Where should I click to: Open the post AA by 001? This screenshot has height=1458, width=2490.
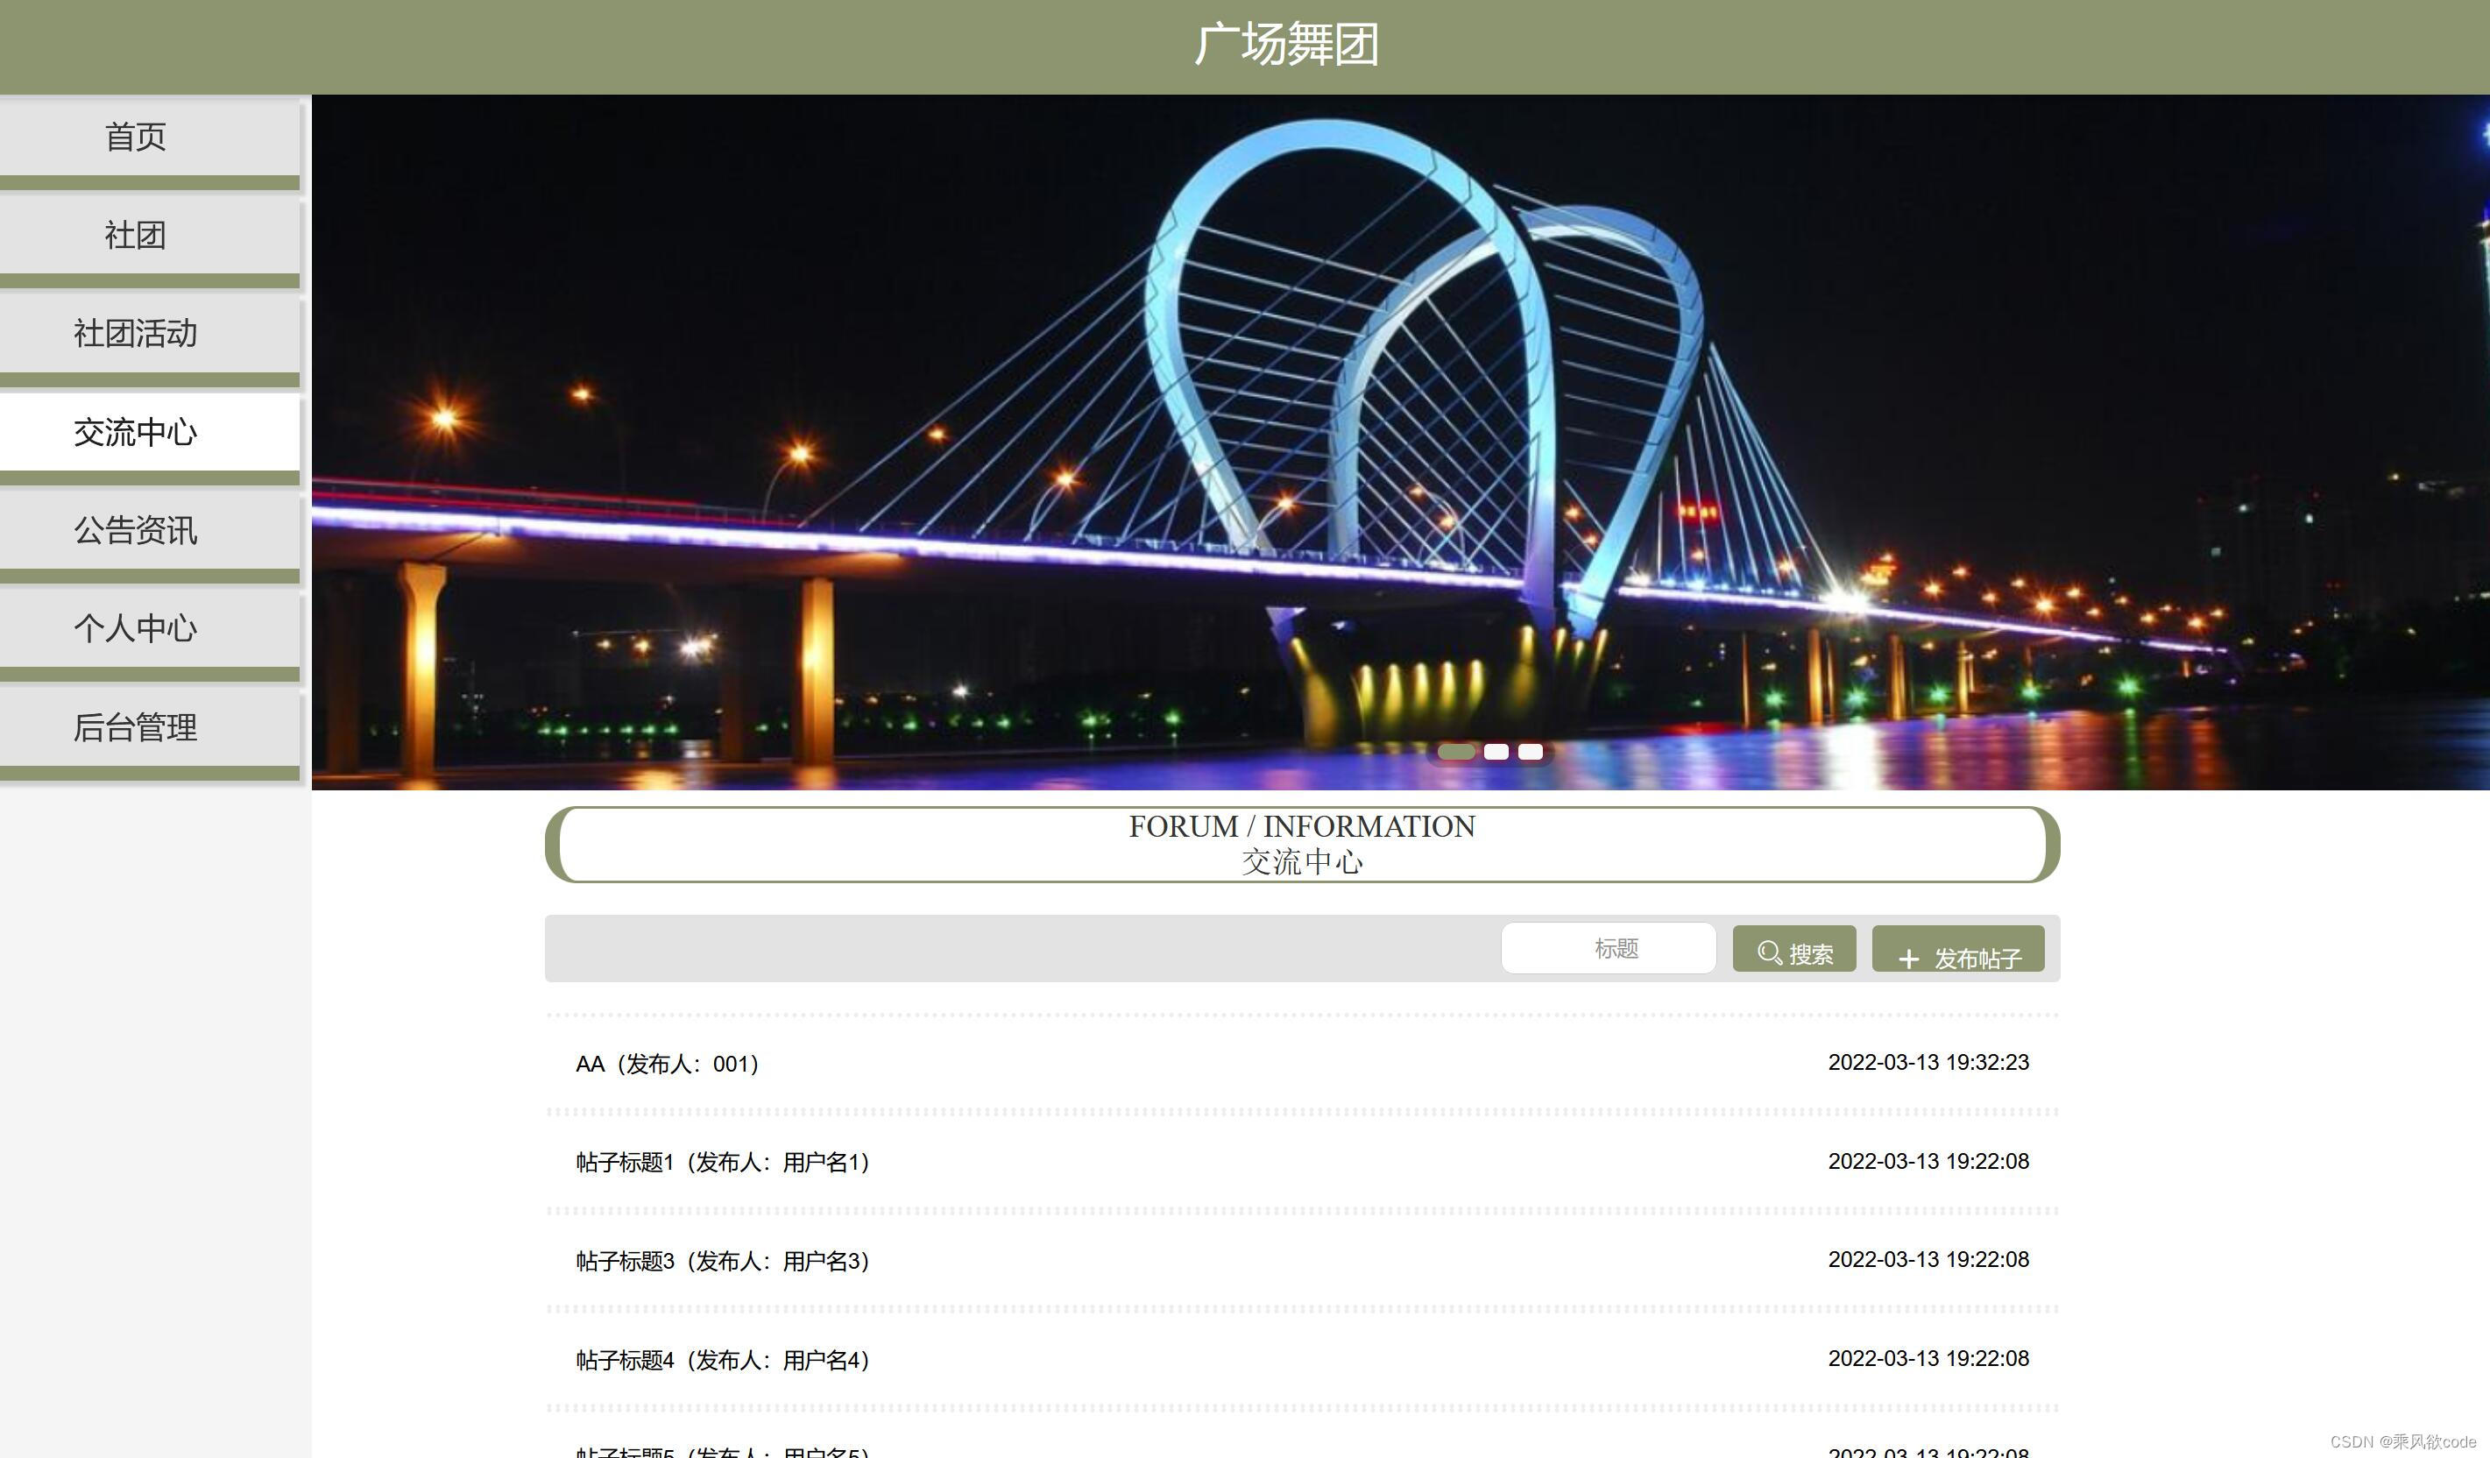point(667,1064)
